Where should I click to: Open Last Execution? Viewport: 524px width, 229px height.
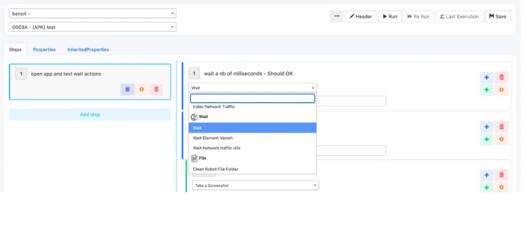tap(459, 17)
